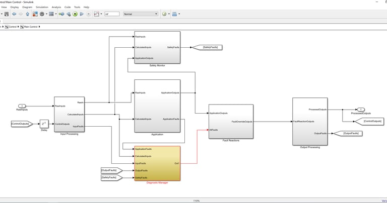
Task: Expand the Data Inspector dropdown arrow
Action: (x=101, y=14)
